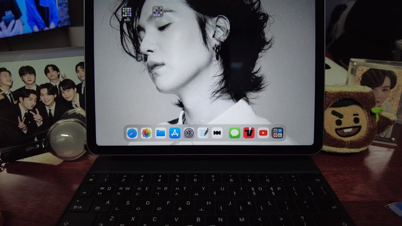
Task: Open the App Store from the dock
Action: tap(175, 133)
